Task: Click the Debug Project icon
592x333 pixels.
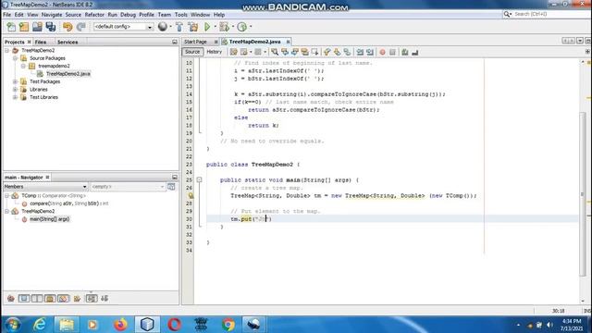Action: point(224,27)
